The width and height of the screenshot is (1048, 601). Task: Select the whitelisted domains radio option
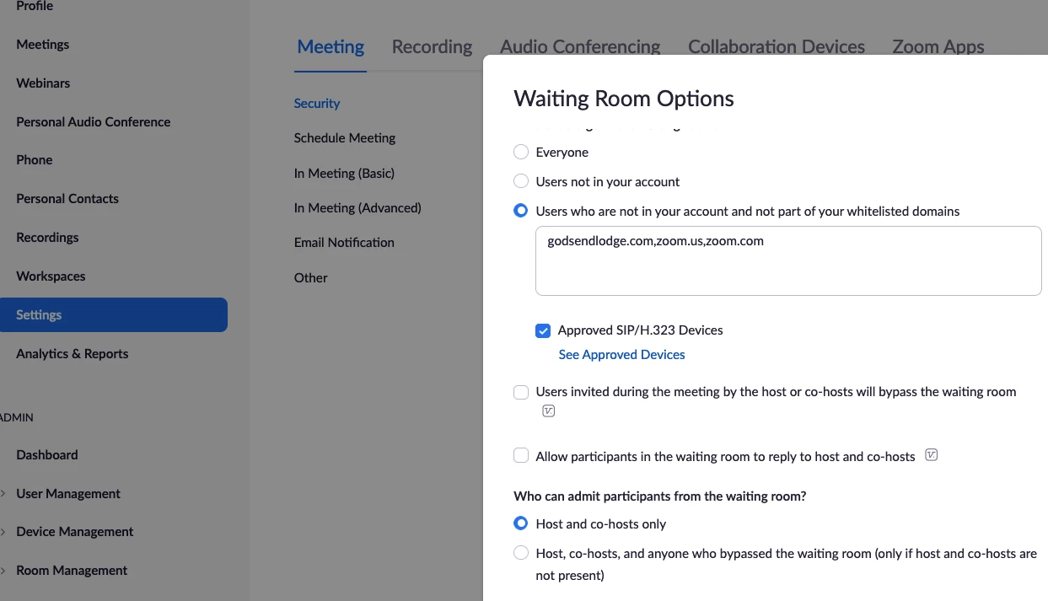[x=521, y=211]
